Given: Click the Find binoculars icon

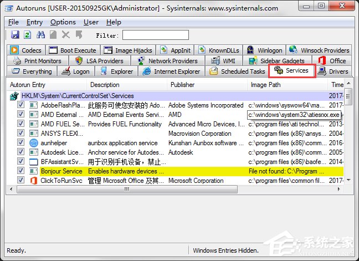Looking at the screenshot, I should point(40,35).
